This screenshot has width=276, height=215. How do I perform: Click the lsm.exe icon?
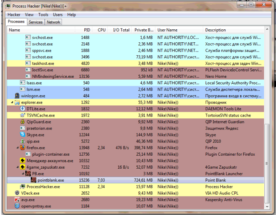point(22,89)
